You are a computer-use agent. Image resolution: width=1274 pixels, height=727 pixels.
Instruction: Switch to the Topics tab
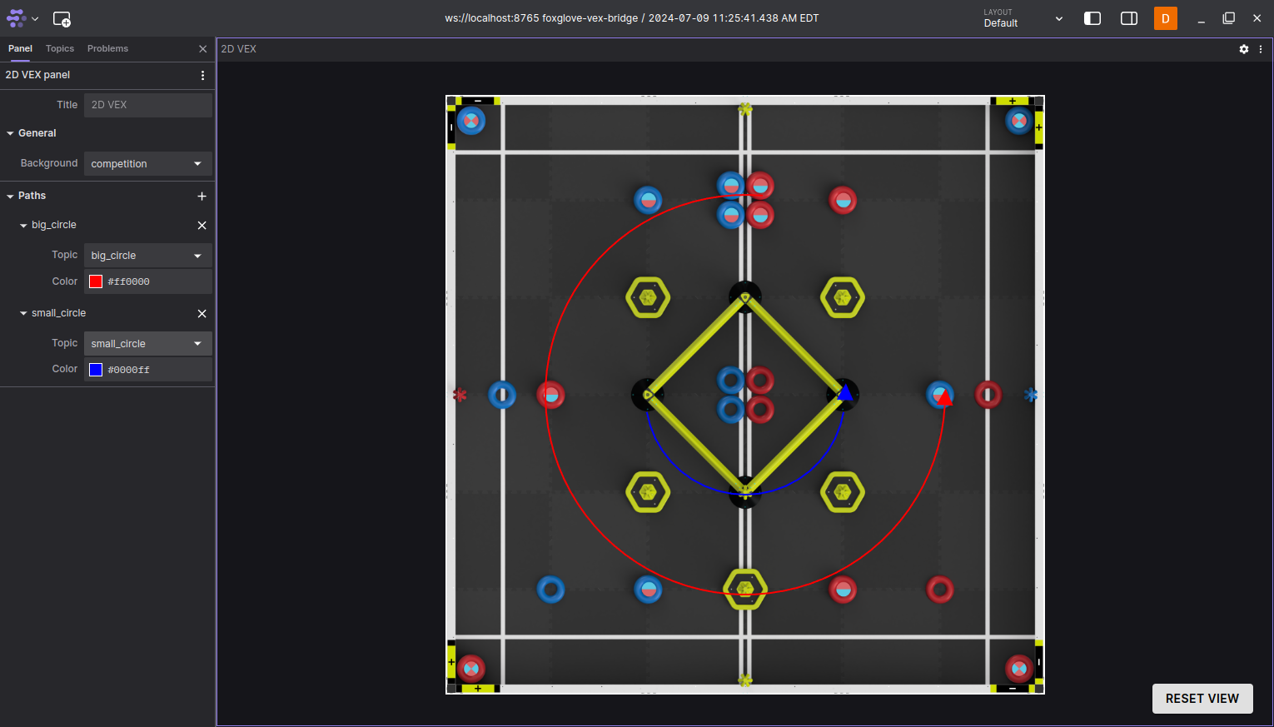coord(60,49)
